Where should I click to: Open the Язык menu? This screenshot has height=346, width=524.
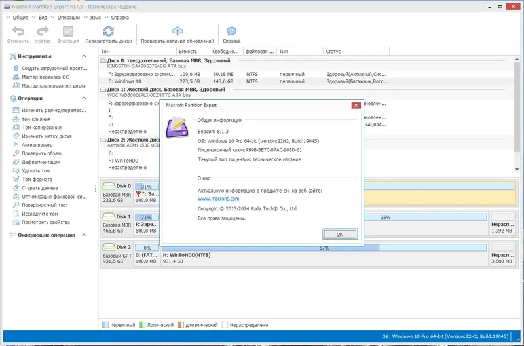click(95, 18)
